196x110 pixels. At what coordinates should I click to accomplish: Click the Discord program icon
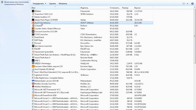coord(33,43)
